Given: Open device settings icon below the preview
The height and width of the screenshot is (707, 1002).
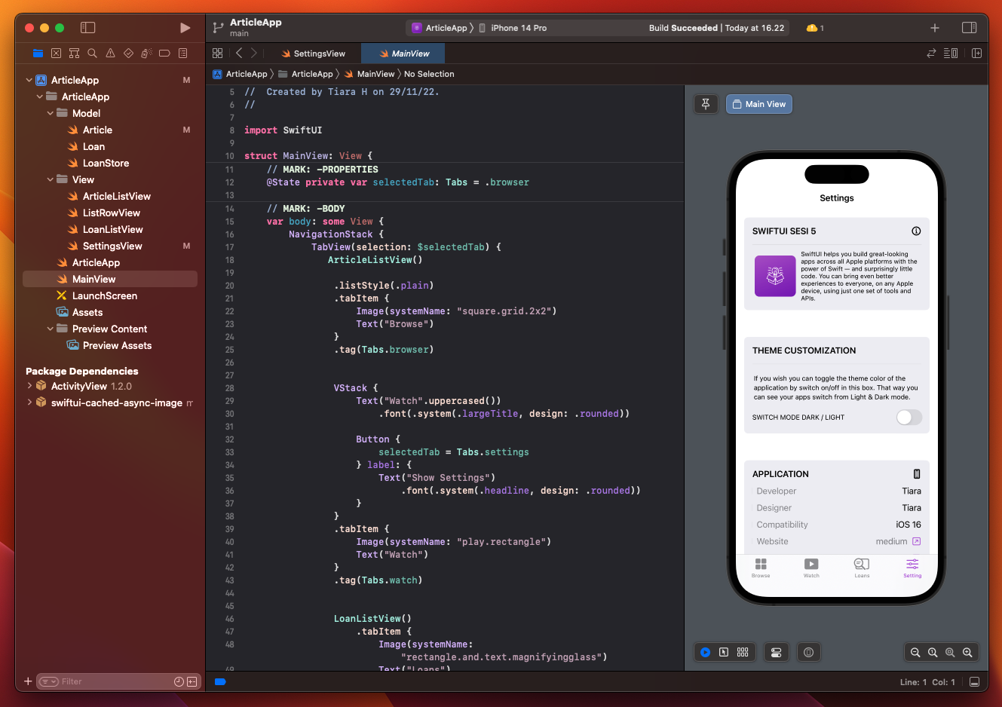Looking at the screenshot, I should (x=776, y=652).
